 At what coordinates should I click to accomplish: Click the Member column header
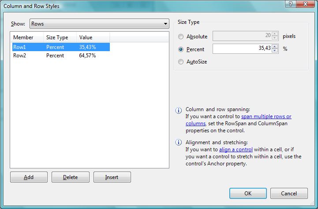click(x=26, y=37)
